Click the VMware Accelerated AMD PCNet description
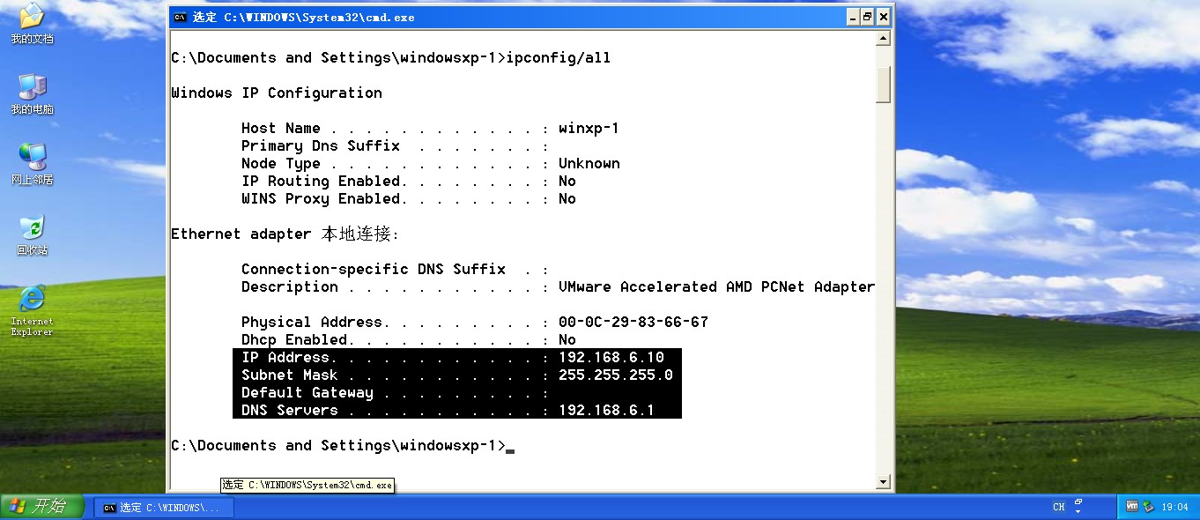 (x=717, y=287)
